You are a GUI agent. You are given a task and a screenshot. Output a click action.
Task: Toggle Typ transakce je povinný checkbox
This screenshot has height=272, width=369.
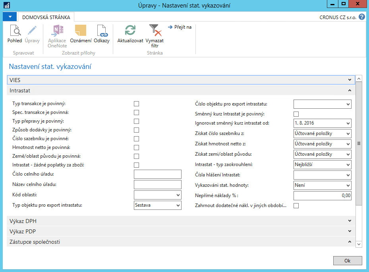point(137,104)
